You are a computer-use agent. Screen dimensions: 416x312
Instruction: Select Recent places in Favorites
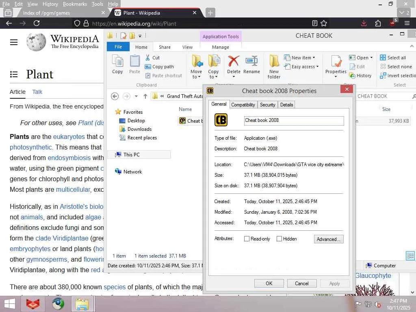(138, 138)
